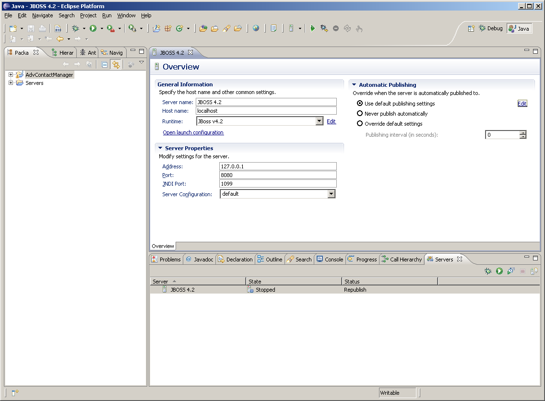Image resolution: width=545 pixels, height=401 pixels.
Task: Open the Open Perspective button
Action: pyautogui.click(x=471, y=28)
